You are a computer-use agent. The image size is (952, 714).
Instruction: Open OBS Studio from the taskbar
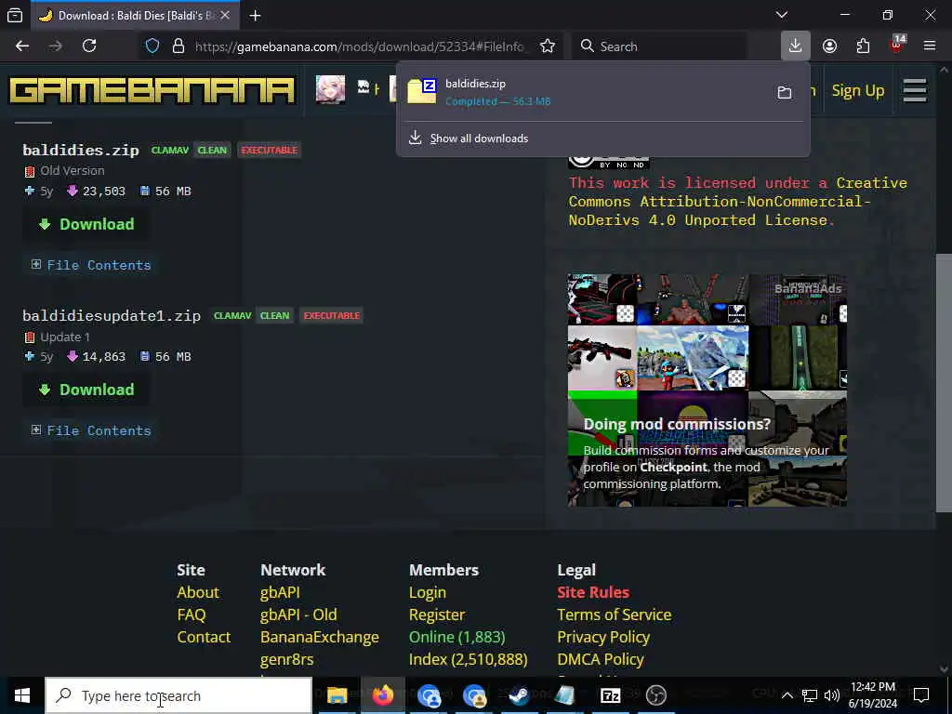[x=655, y=695]
